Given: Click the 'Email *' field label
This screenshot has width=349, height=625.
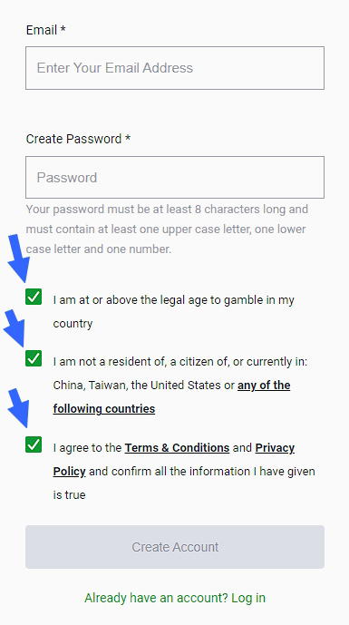Looking at the screenshot, I should (46, 30).
